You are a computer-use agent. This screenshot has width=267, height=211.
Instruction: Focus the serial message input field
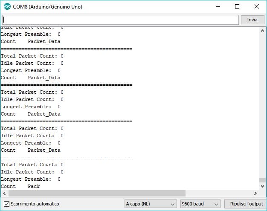(x=120, y=20)
